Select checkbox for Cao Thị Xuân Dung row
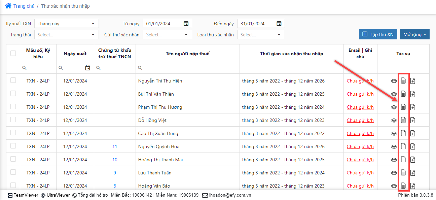This screenshot has width=436, height=200. click(x=13, y=133)
